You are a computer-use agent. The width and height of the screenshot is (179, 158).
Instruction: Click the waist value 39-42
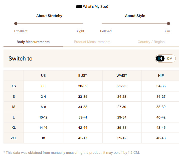point(122,138)
